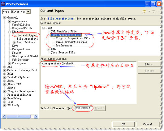Expand the XML content type node

click(x=48, y=49)
